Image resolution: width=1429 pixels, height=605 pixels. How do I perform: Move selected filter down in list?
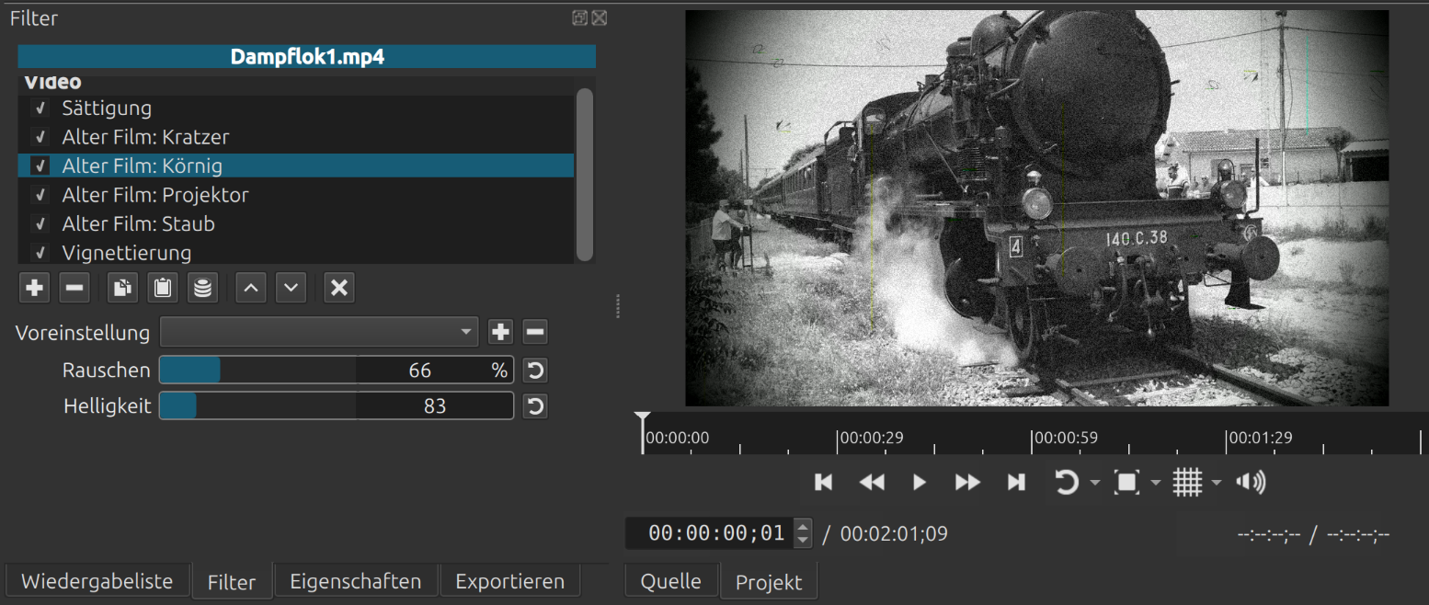click(x=292, y=288)
